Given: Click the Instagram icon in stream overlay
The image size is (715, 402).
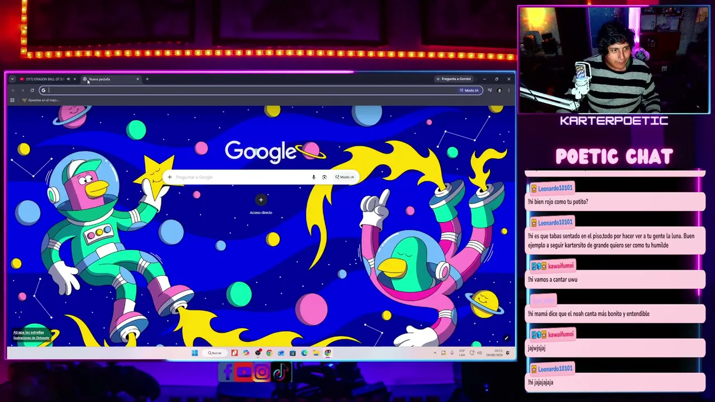Looking at the screenshot, I should 262,372.
